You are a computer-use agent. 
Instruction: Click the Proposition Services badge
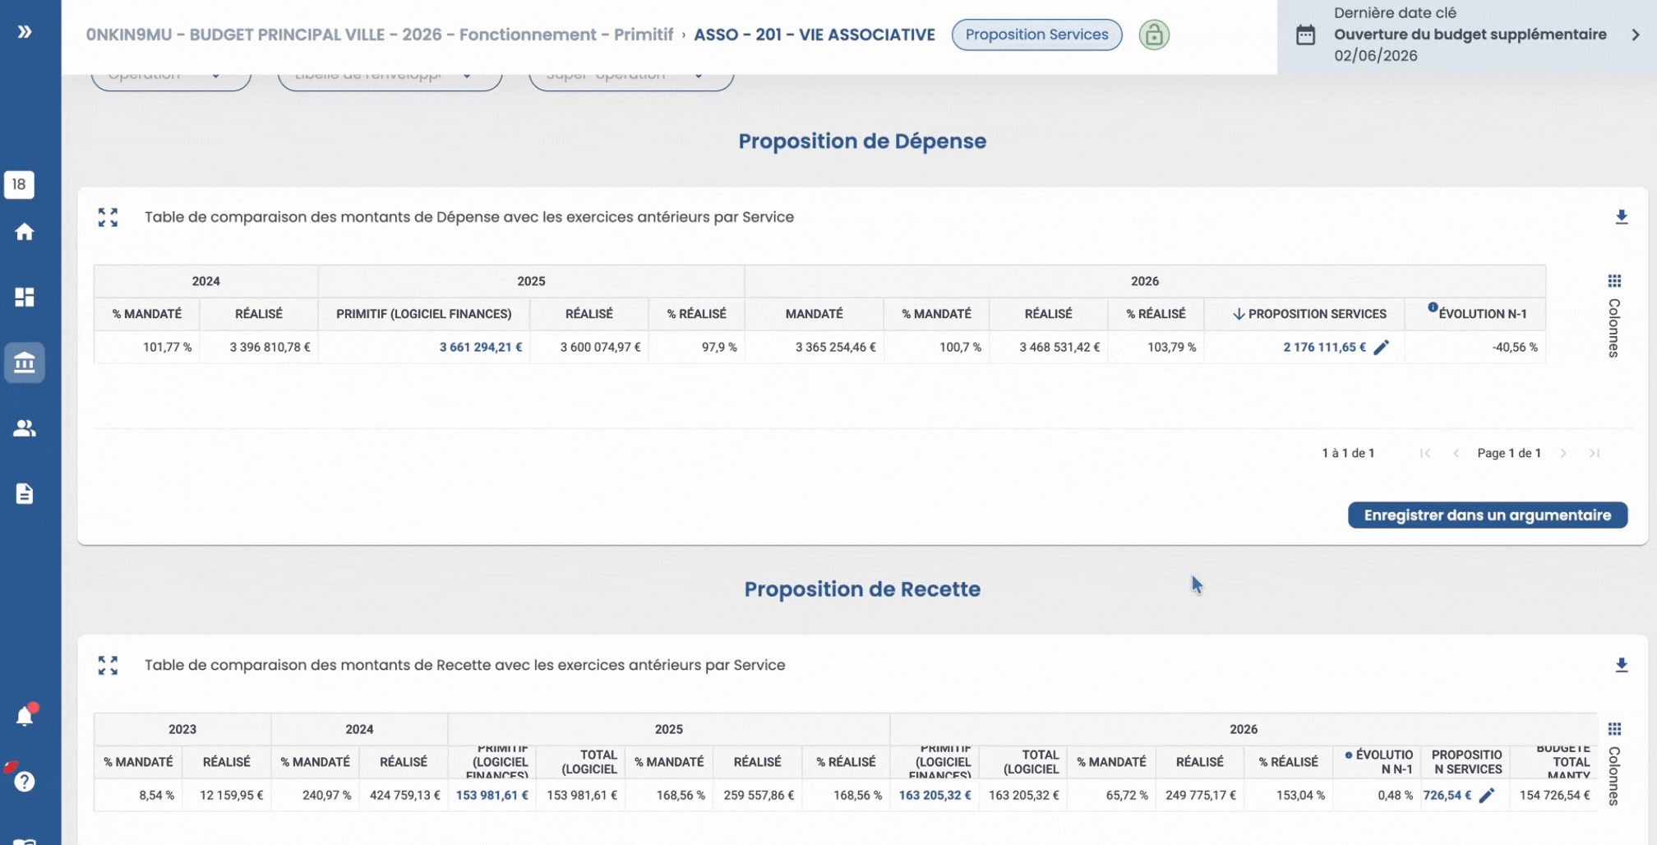pyautogui.click(x=1036, y=35)
